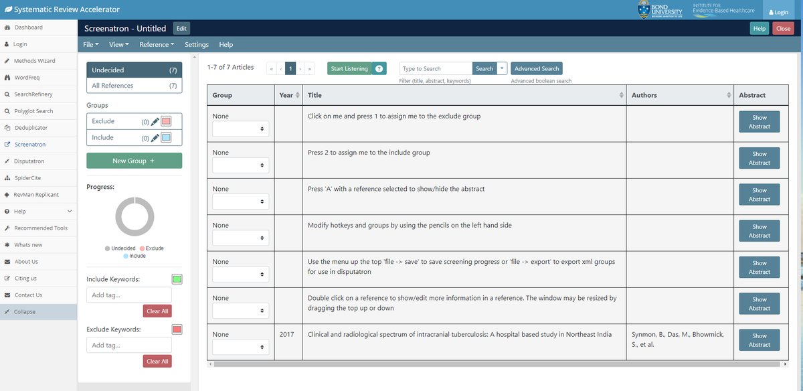Image resolution: width=803 pixels, height=391 pixels.
Task: Open Group dropdown for "Press 'A'" row
Action: 241,201
